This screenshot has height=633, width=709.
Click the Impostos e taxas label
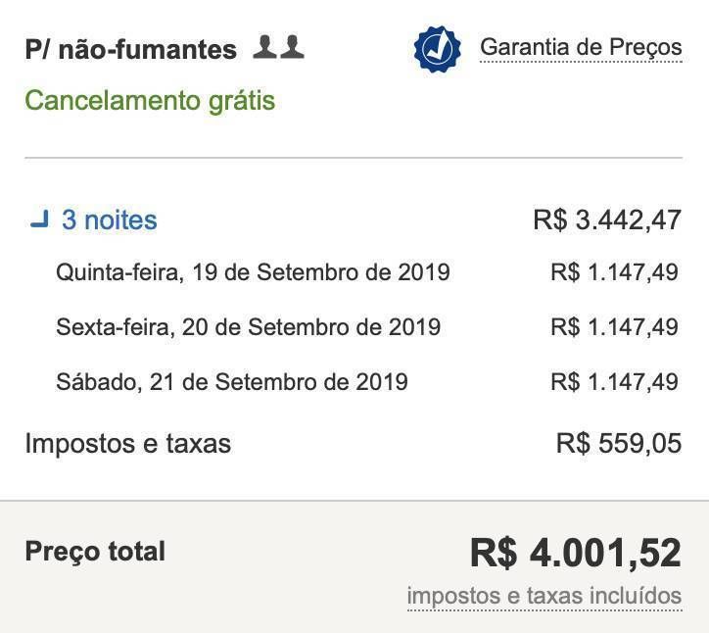point(128,444)
